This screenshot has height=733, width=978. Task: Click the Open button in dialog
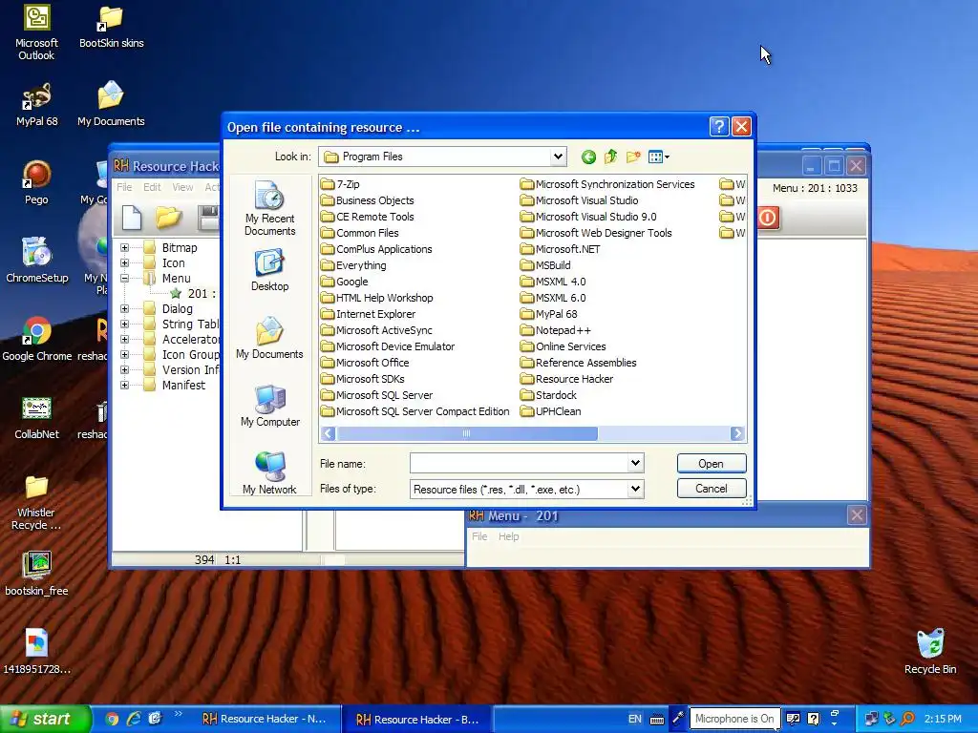tap(711, 463)
